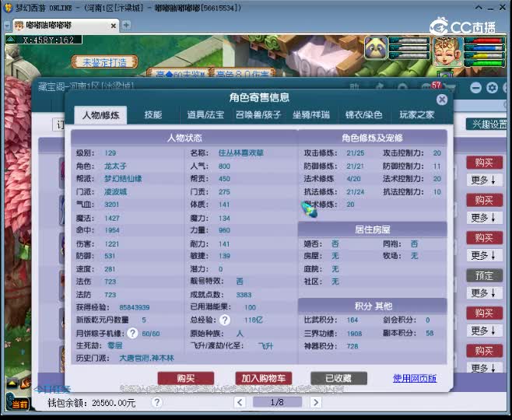This screenshot has height=420, width=512.
Task: Click the 角色 value 龙太子
Action: (x=115, y=166)
